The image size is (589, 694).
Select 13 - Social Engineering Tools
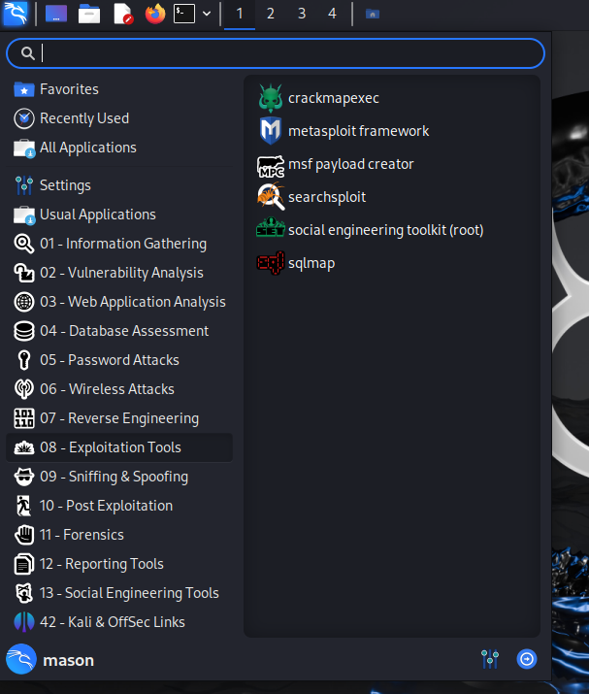pyautogui.click(x=119, y=593)
